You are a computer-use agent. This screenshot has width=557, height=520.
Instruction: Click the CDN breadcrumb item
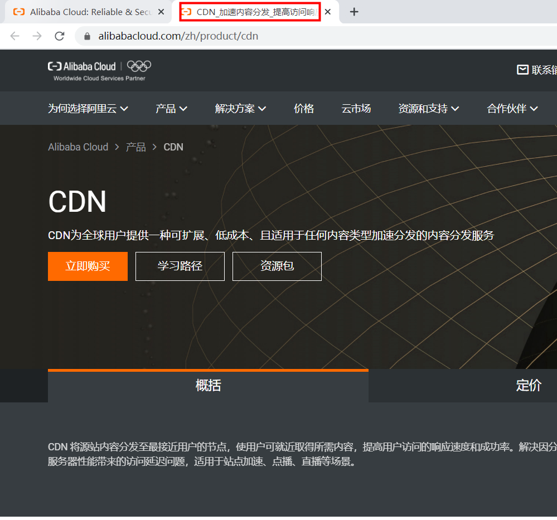[x=173, y=147]
